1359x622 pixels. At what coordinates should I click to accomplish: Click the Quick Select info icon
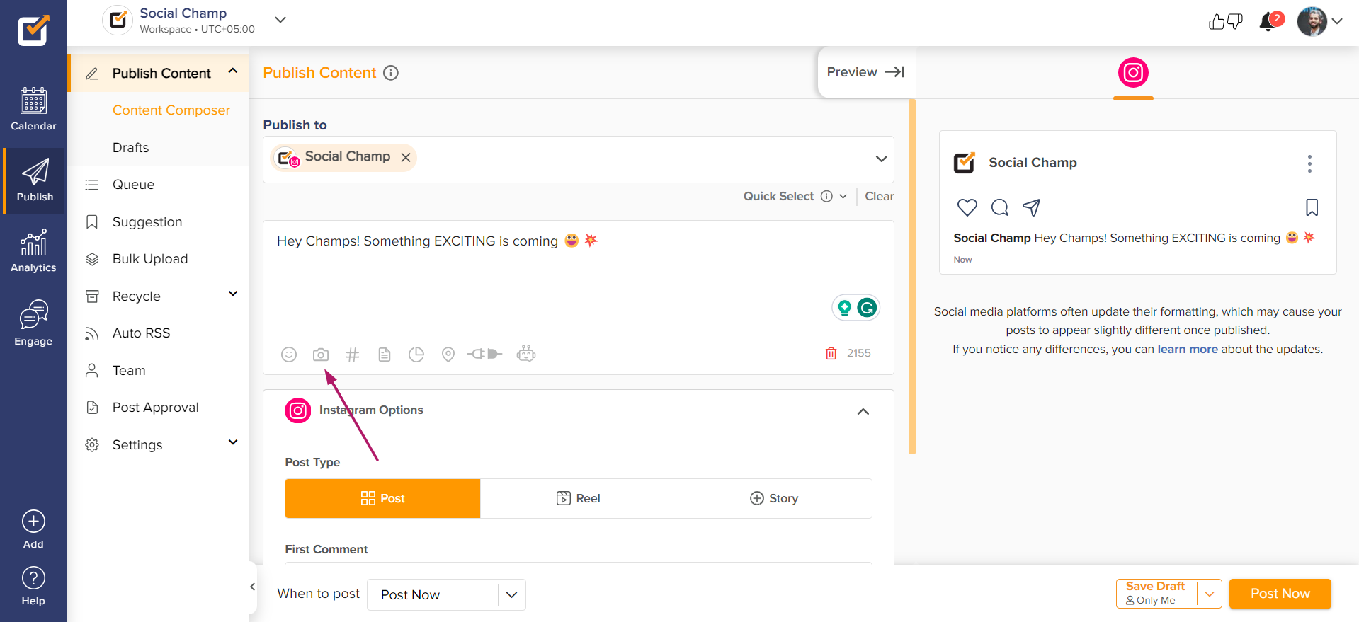[826, 196]
